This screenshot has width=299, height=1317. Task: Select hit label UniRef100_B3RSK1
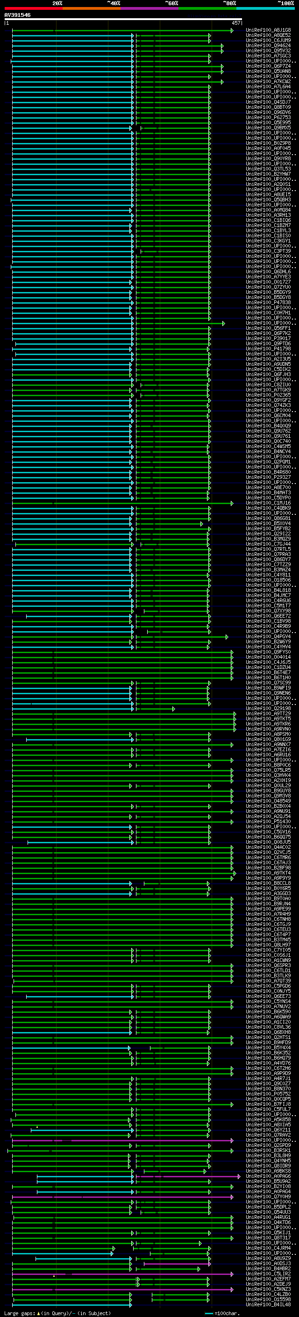[268, 1150]
